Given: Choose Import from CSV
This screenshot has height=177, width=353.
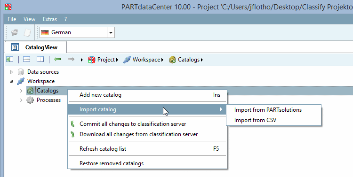Looking at the screenshot, I should coord(255,120).
